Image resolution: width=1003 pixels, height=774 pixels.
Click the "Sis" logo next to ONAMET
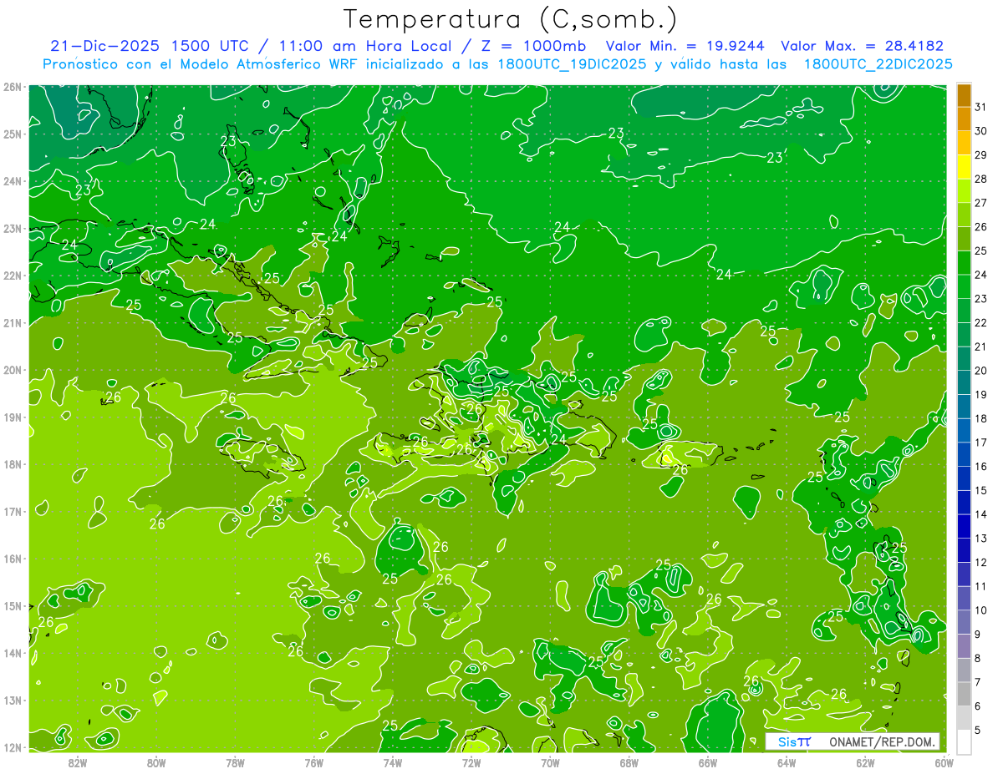pyautogui.click(x=789, y=741)
